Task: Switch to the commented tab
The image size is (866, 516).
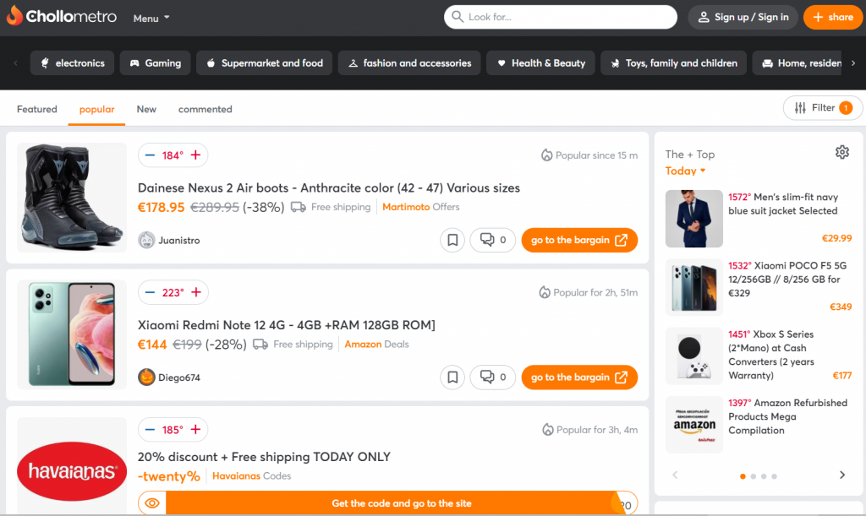Action: pyautogui.click(x=205, y=109)
